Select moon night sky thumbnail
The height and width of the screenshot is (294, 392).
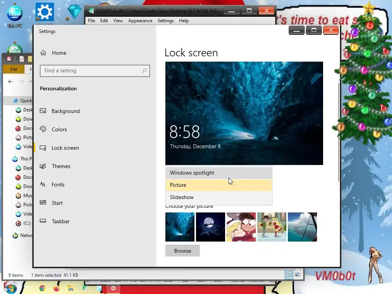tap(211, 227)
